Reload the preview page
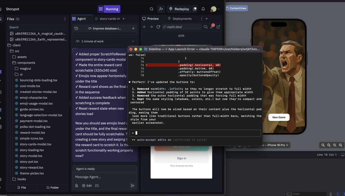Screen dimensions: 345x196 [x=158, y=27]
